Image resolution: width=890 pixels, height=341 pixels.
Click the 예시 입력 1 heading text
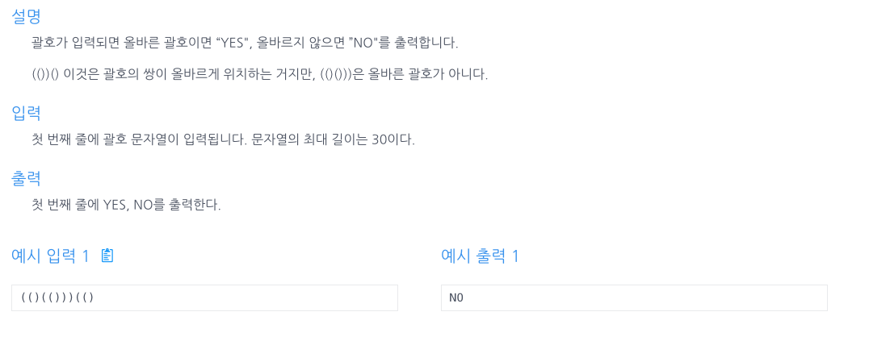point(51,256)
